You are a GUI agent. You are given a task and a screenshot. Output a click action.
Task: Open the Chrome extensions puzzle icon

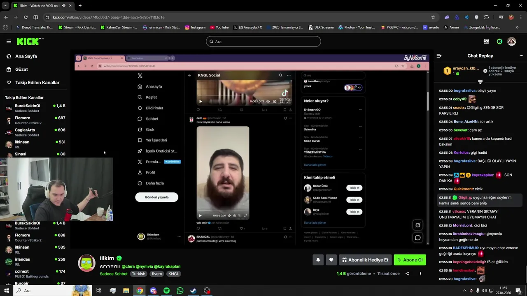487,17
